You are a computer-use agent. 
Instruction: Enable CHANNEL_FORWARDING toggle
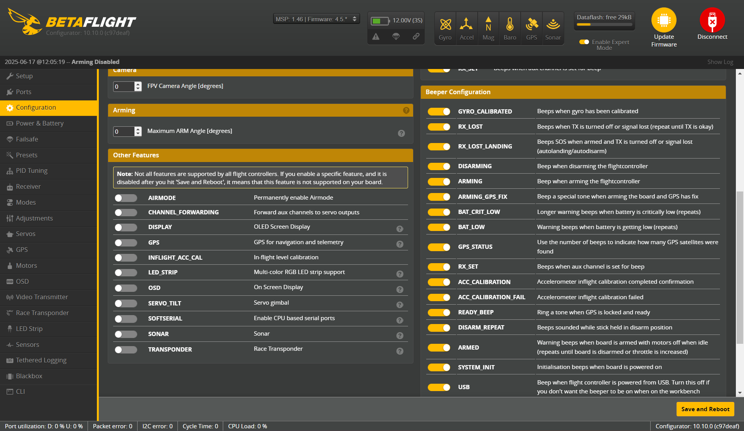click(126, 212)
